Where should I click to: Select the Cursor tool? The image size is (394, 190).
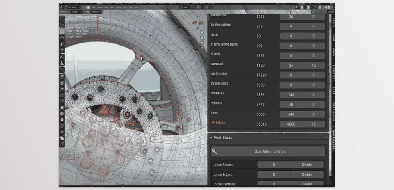62,25
